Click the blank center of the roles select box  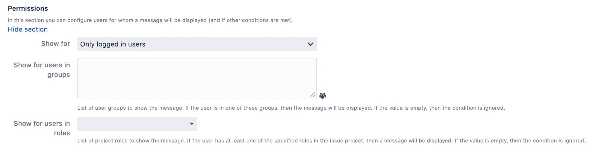pyautogui.click(x=133, y=124)
